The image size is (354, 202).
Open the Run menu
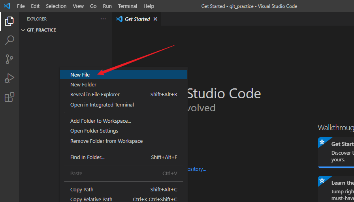pyautogui.click(x=107, y=6)
